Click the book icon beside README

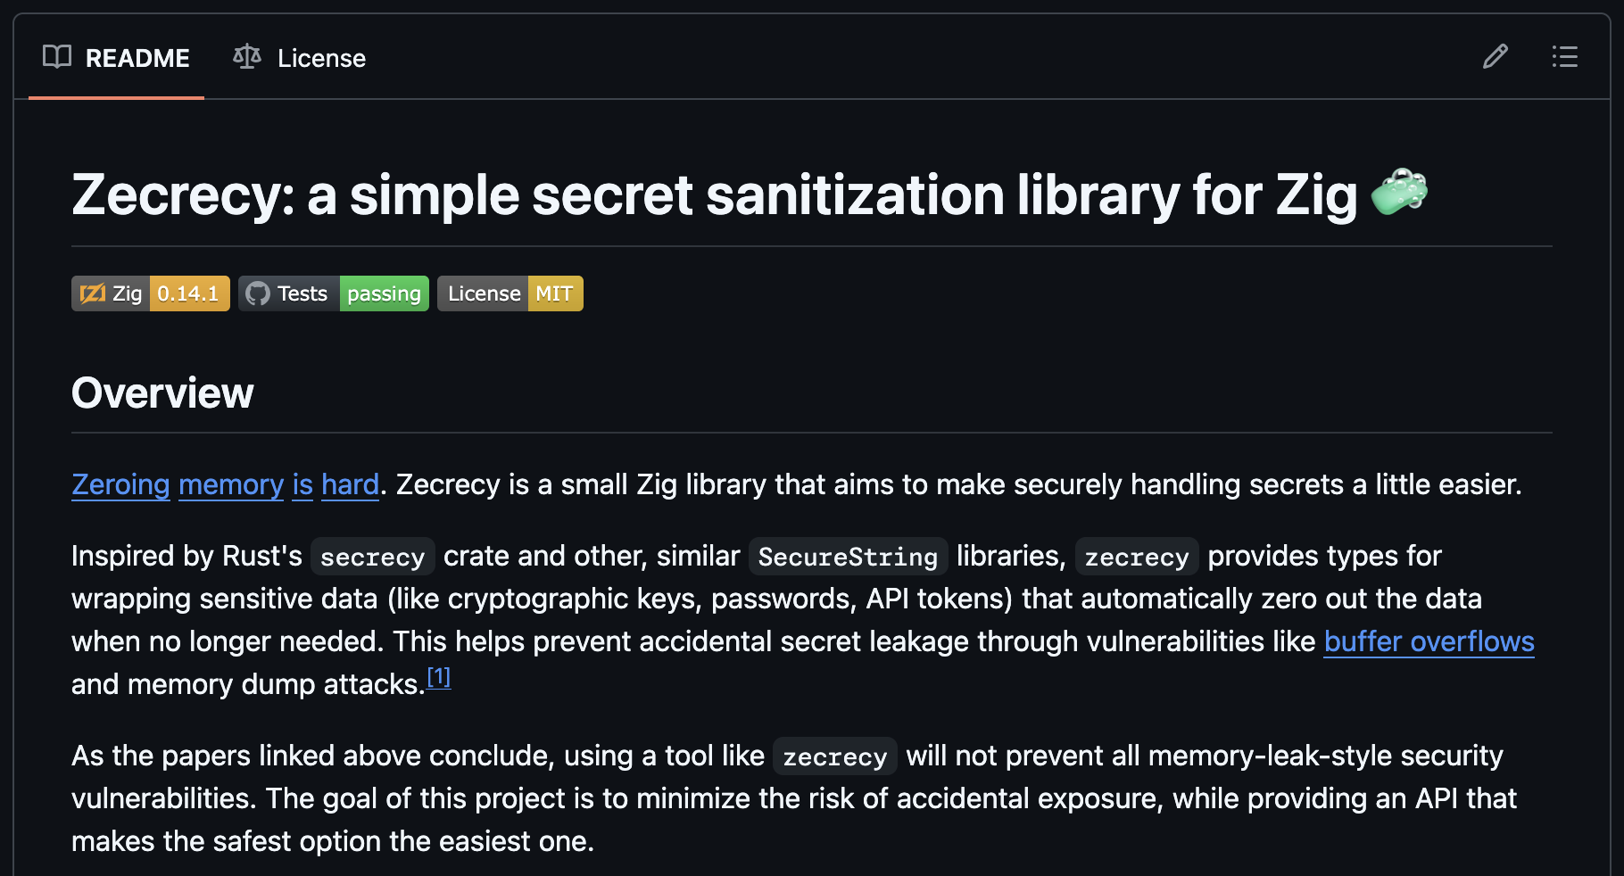click(56, 57)
